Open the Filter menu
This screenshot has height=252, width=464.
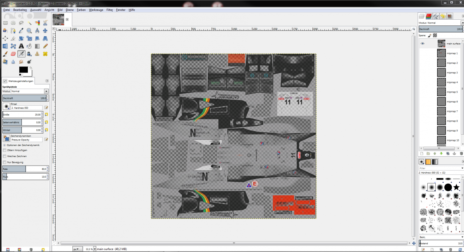click(110, 10)
